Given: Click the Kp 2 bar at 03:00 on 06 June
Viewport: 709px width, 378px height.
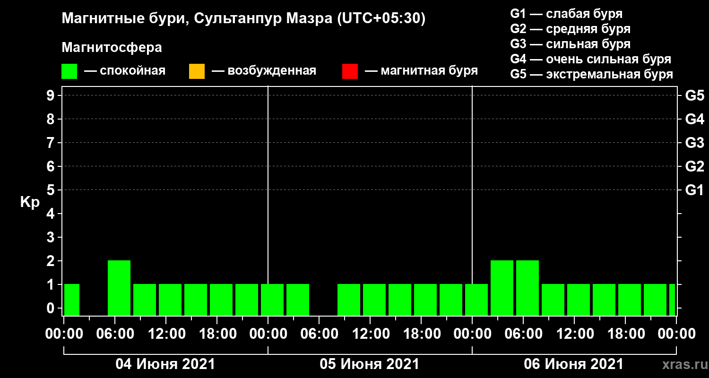Looking at the screenshot, I should coord(502,288).
